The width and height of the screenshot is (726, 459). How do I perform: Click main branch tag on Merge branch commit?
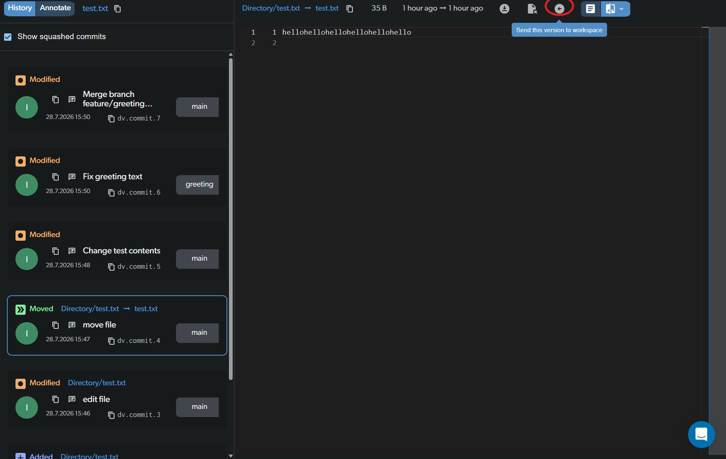pos(197,107)
